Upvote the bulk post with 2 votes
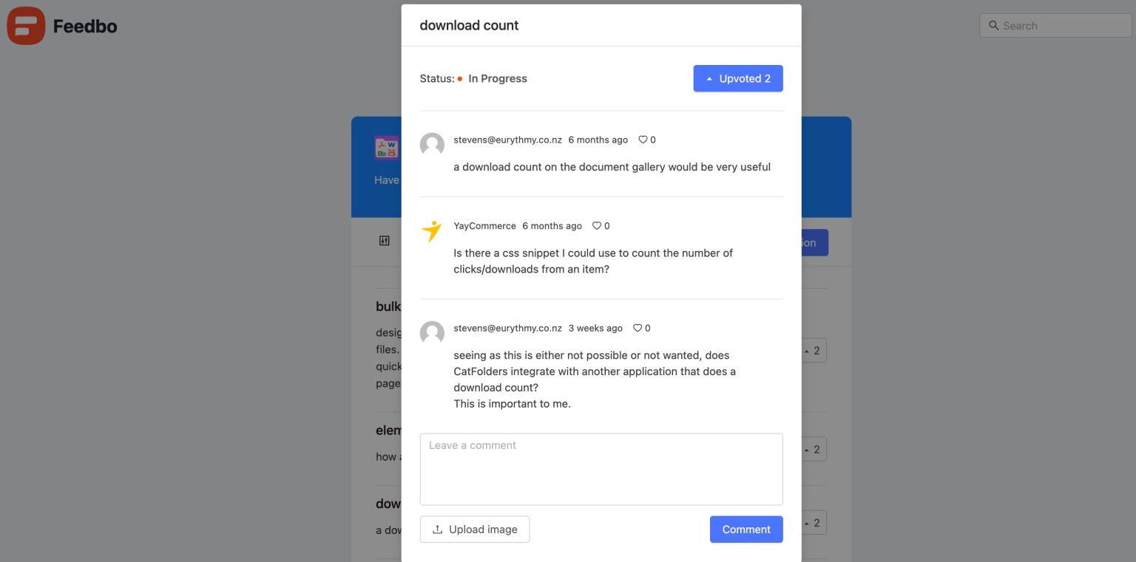 pos(814,351)
